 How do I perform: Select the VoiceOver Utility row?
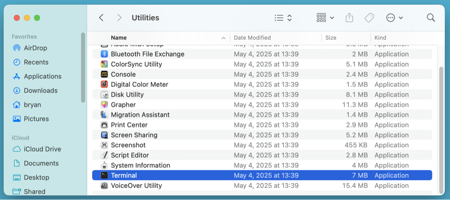(x=262, y=186)
